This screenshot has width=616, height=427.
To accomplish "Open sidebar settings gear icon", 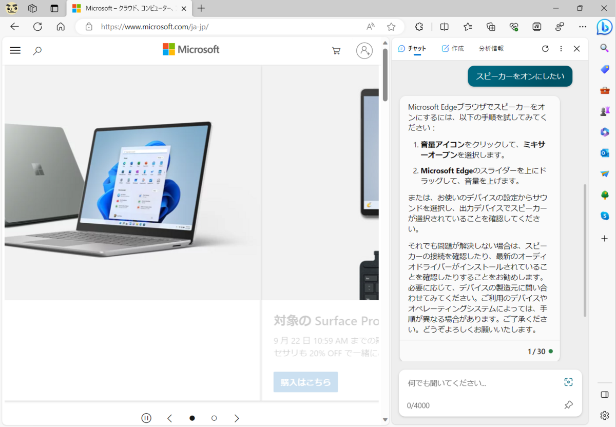I will click(605, 415).
